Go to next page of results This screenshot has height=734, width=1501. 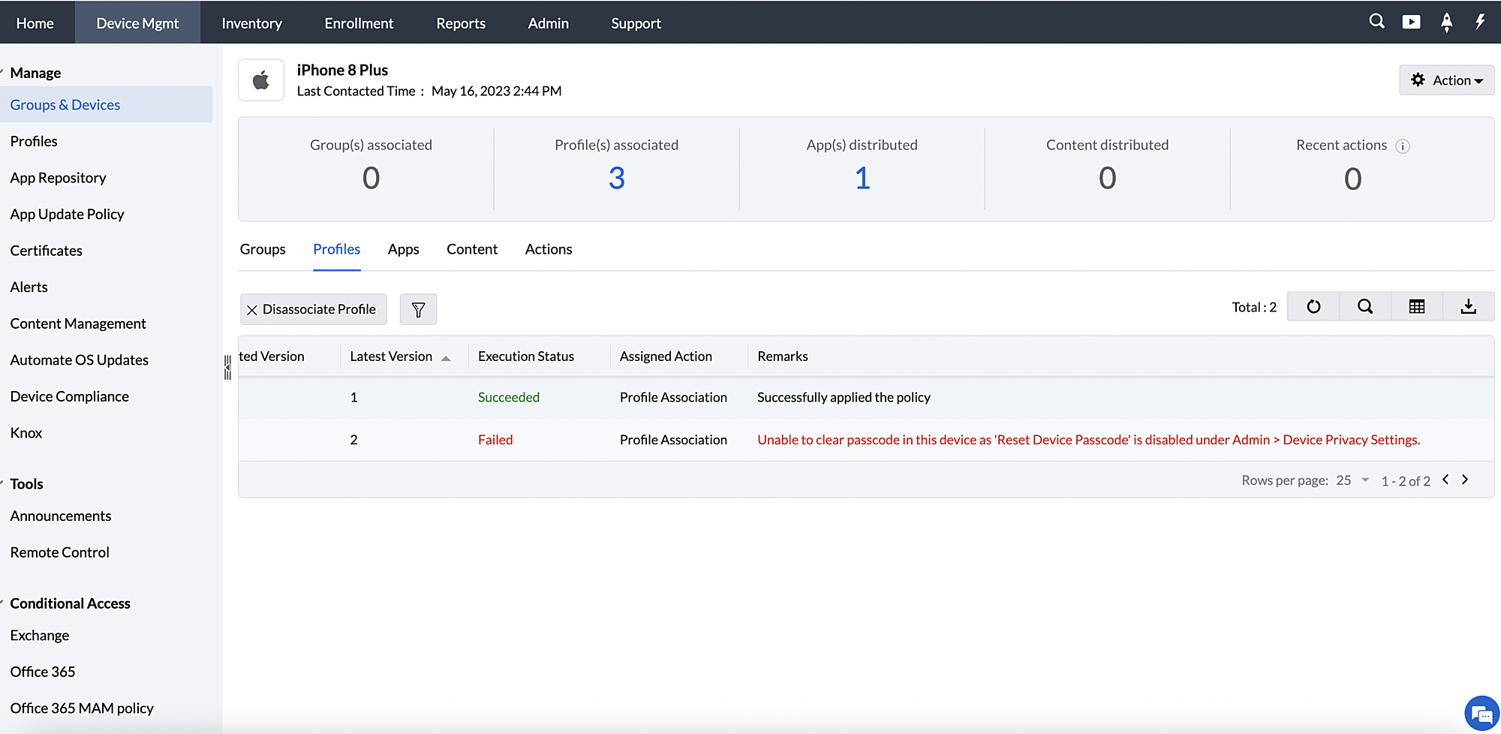click(x=1465, y=480)
